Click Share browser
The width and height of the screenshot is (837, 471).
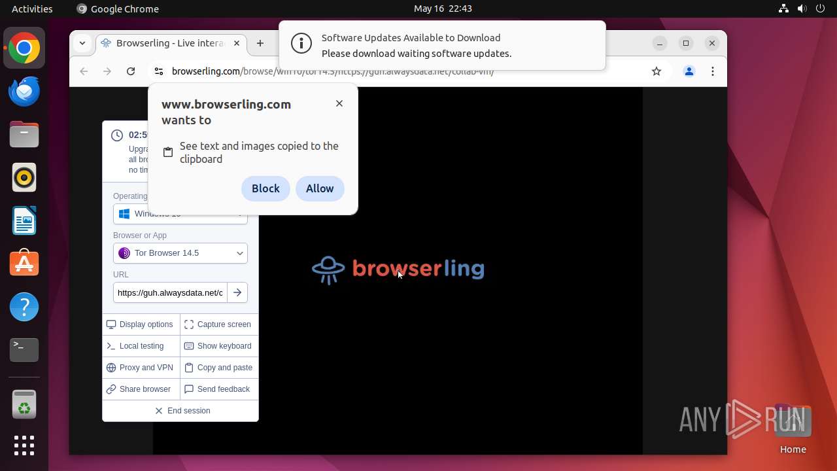point(141,389)
